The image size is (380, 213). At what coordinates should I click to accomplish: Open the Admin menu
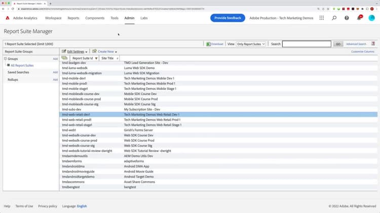click(129, 18)
